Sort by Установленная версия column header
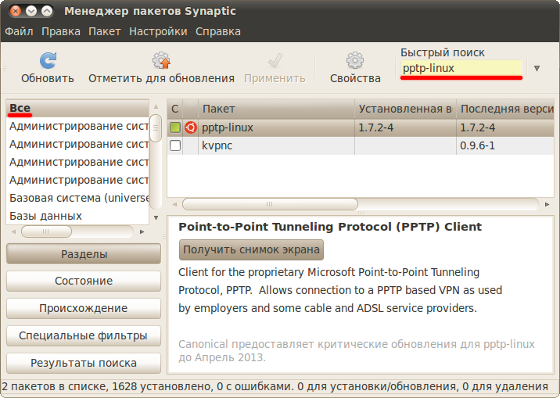 tap(405, 109)
